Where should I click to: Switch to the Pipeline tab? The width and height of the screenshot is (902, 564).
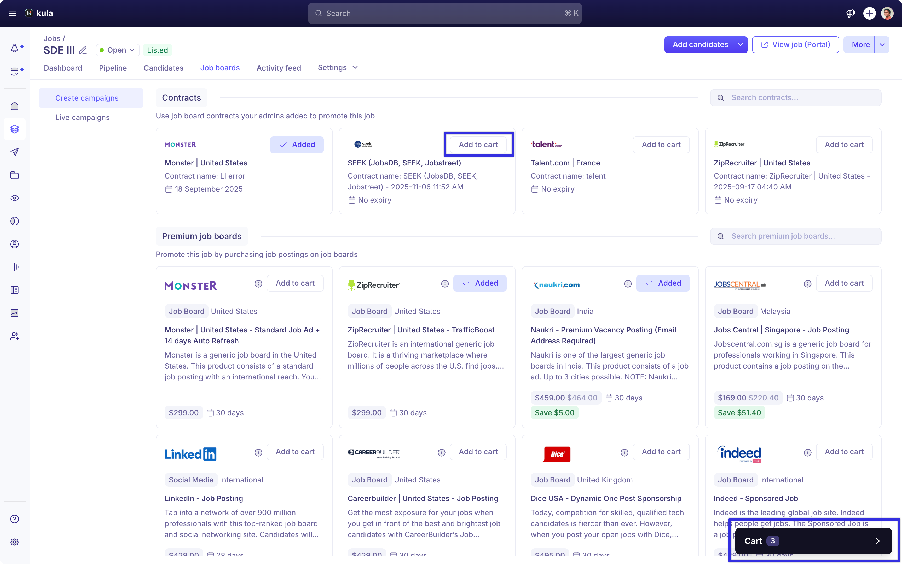pos(113,68)
